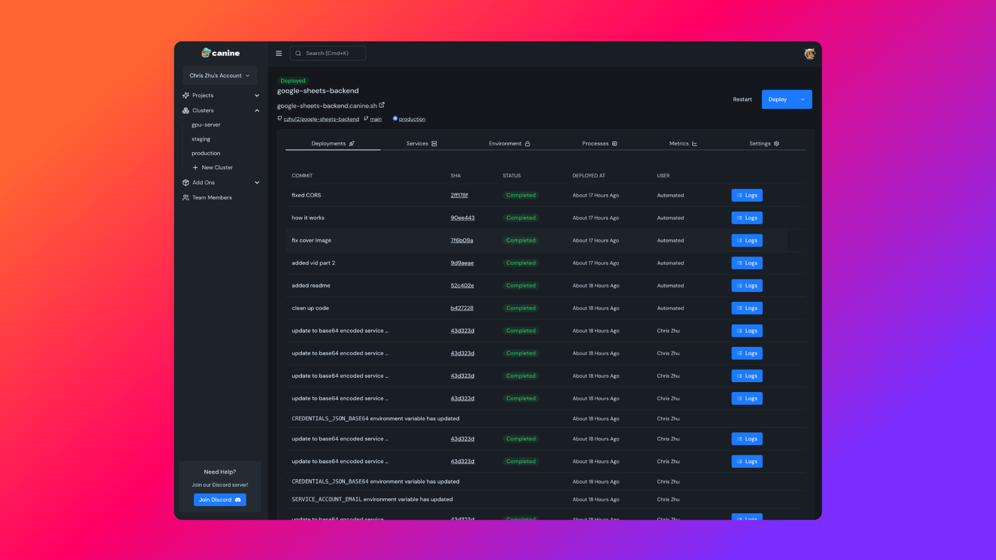Click the hamburger menu icon
This screenshot has width=996, height=560.
279,53
